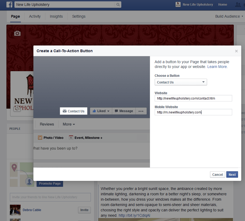The image size is (245, 221).
Task: Follow the Learn More link
Action: tap(217, 67)
